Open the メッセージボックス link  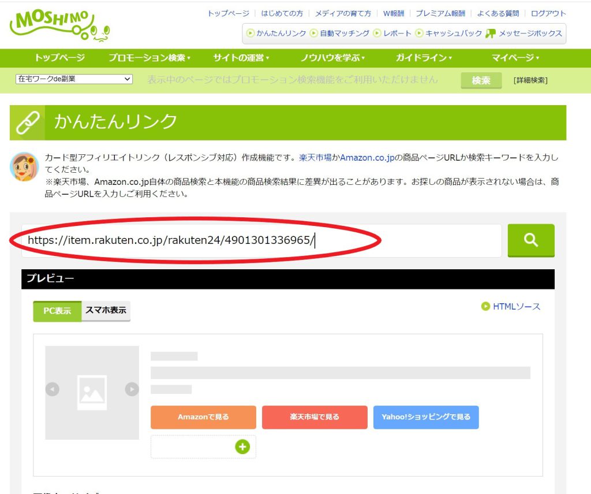coord(530,33)
